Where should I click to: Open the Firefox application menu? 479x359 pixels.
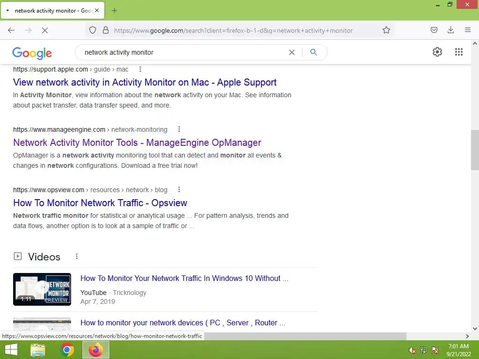tap(467, 30)
